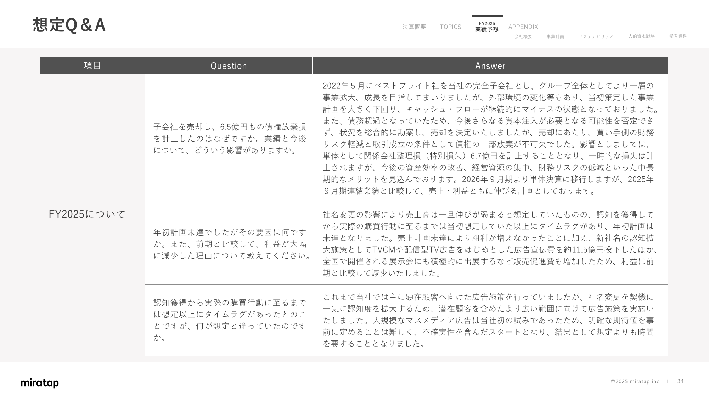This screenshot has height=398, width=709.
Task: Click the miratap logo in the footer
Action: 40,383
